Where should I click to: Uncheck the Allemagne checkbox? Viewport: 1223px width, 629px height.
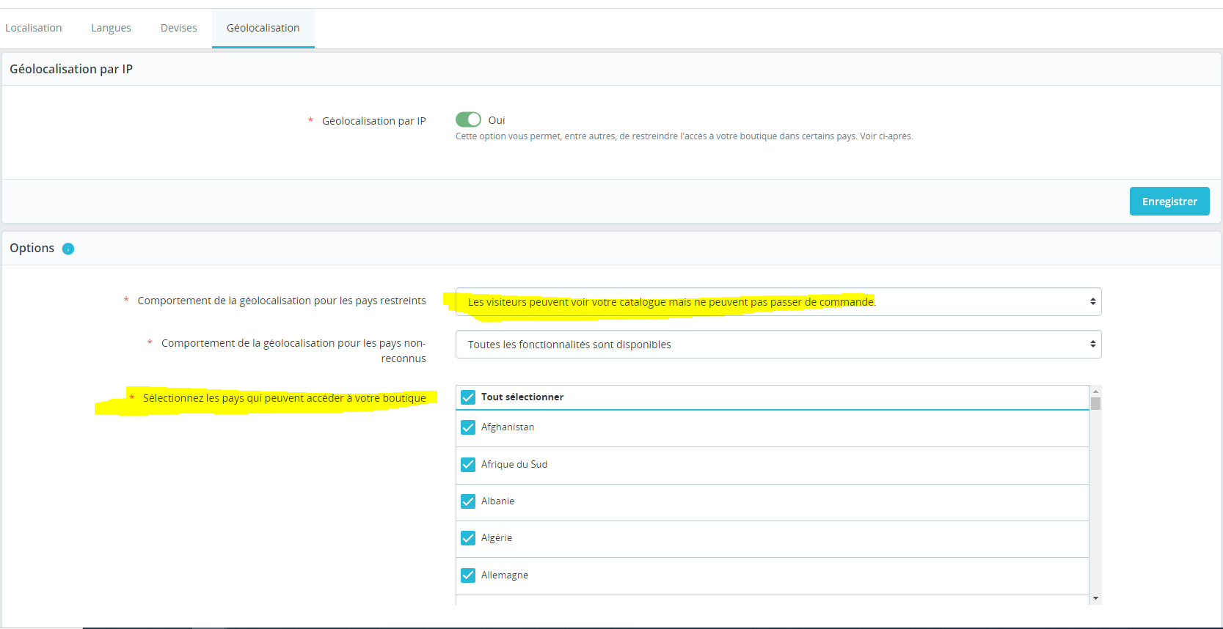(x=468, y=575)
